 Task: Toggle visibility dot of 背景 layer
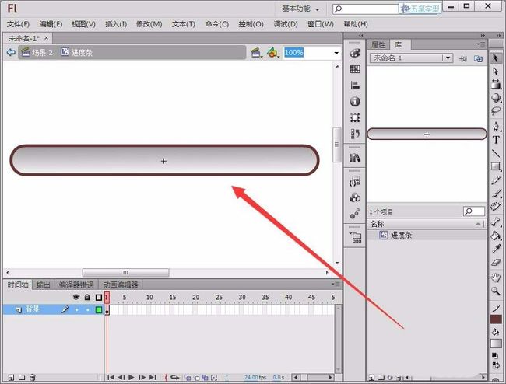[x=76, y=310]
